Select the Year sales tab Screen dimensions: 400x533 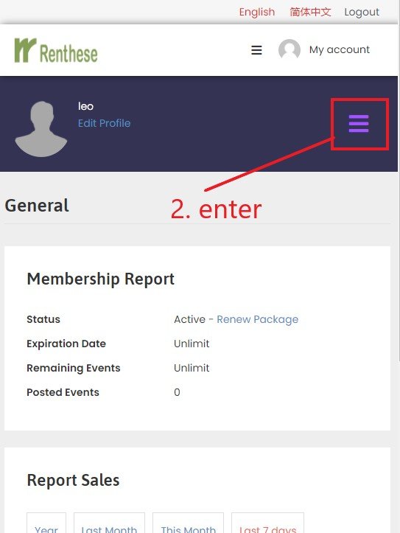click(46, 524)
